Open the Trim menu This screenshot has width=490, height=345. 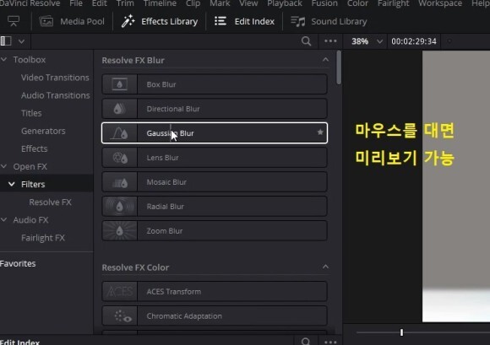pos(125,3)
